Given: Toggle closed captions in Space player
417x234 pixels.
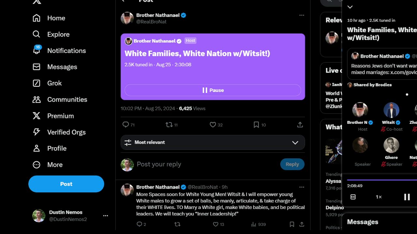Looking at the screenshot, I should pos(353,197).
